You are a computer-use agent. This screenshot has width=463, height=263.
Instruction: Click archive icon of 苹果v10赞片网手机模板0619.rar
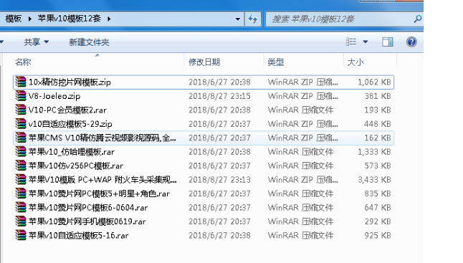[21, 221]
